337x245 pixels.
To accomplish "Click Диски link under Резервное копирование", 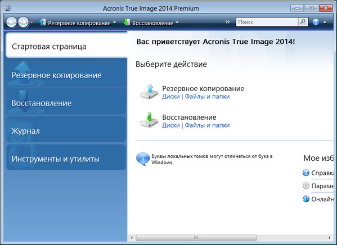I will (x=171, y=97).
